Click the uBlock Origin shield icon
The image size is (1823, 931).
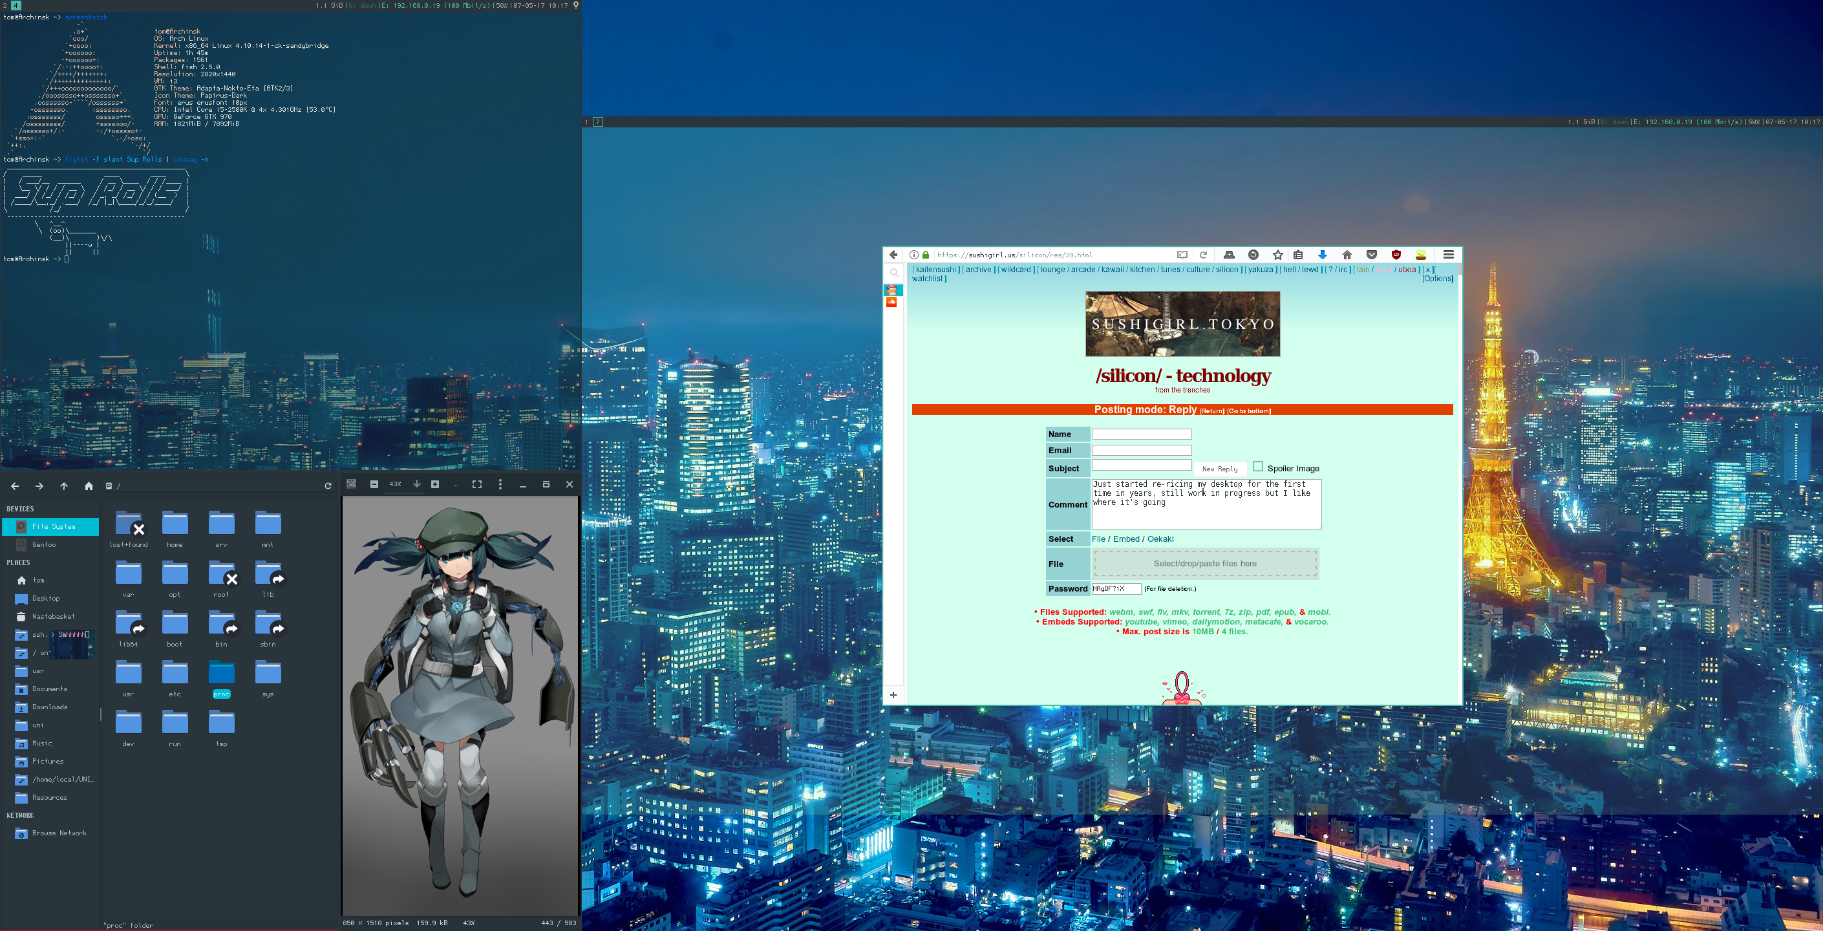1396,255
